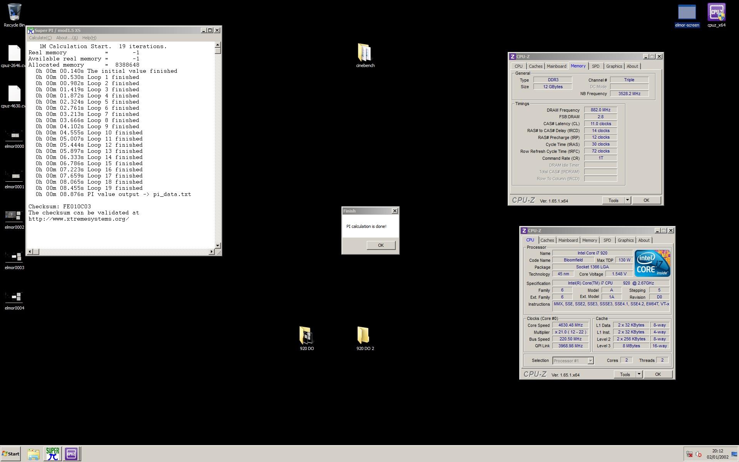This screenshot has height=462, width=739.
Task: Open Caches tab in lower CPU-Z window
Action: click(547, 240)
